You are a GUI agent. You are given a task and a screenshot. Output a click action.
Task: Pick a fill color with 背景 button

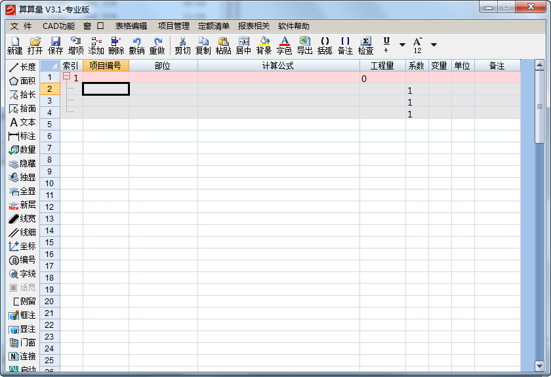pyautogui.click(x=264, y=45)
